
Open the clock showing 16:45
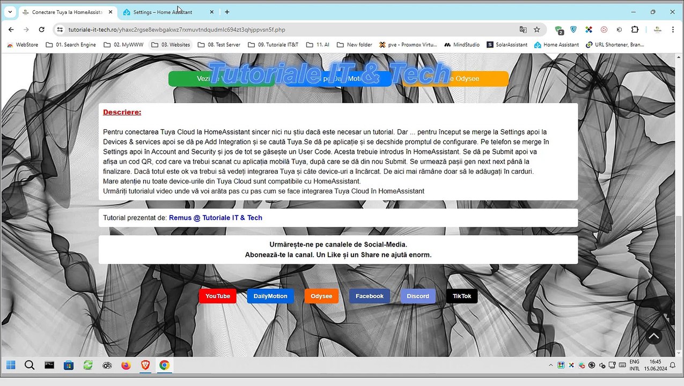coord(655,365)
